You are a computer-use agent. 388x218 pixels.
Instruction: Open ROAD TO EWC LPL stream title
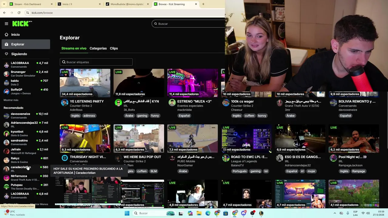[249, 157]
